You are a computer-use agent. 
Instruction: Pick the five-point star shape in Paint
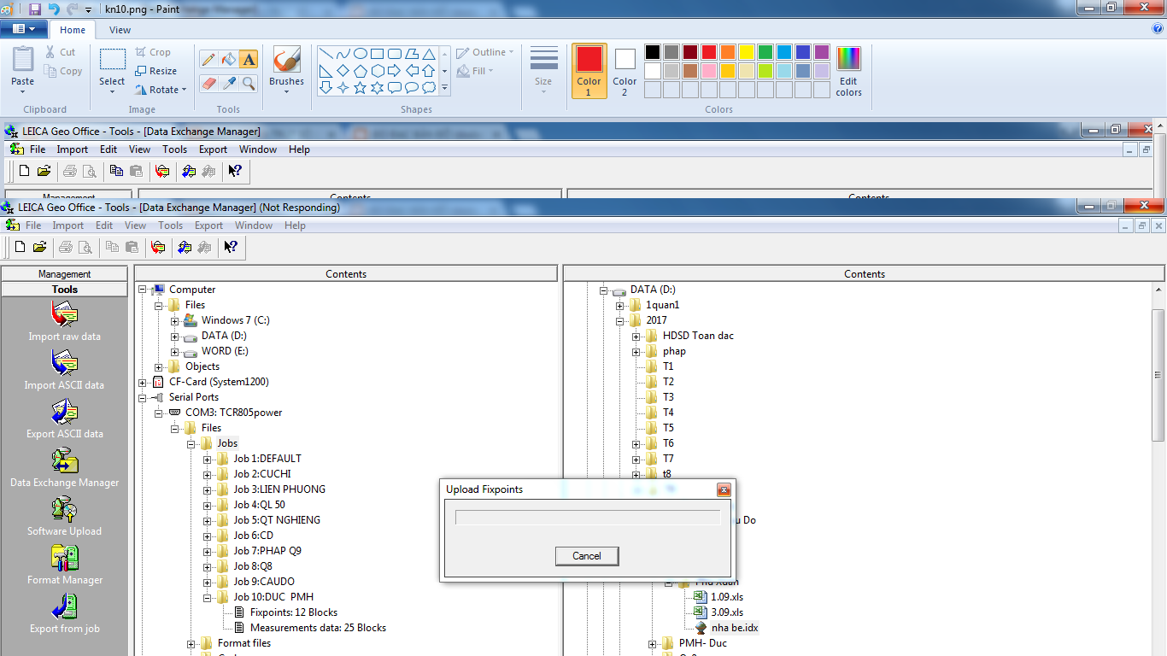coord(360,87)
